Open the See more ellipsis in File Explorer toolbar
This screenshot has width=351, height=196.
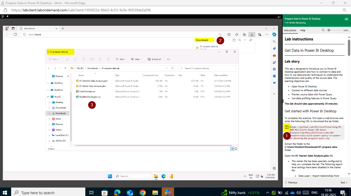(x=168, y=59)
